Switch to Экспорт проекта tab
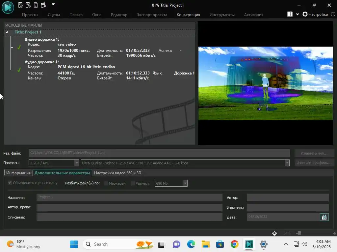This screenshot has width=337, height=252. (x=152, y=15)
